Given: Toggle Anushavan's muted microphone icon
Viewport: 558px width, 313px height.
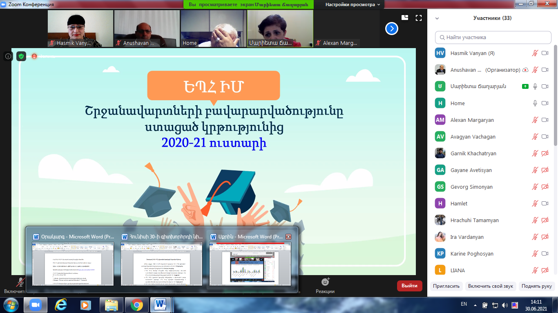Looking at the screenshot, I should [x=535, y=70].
